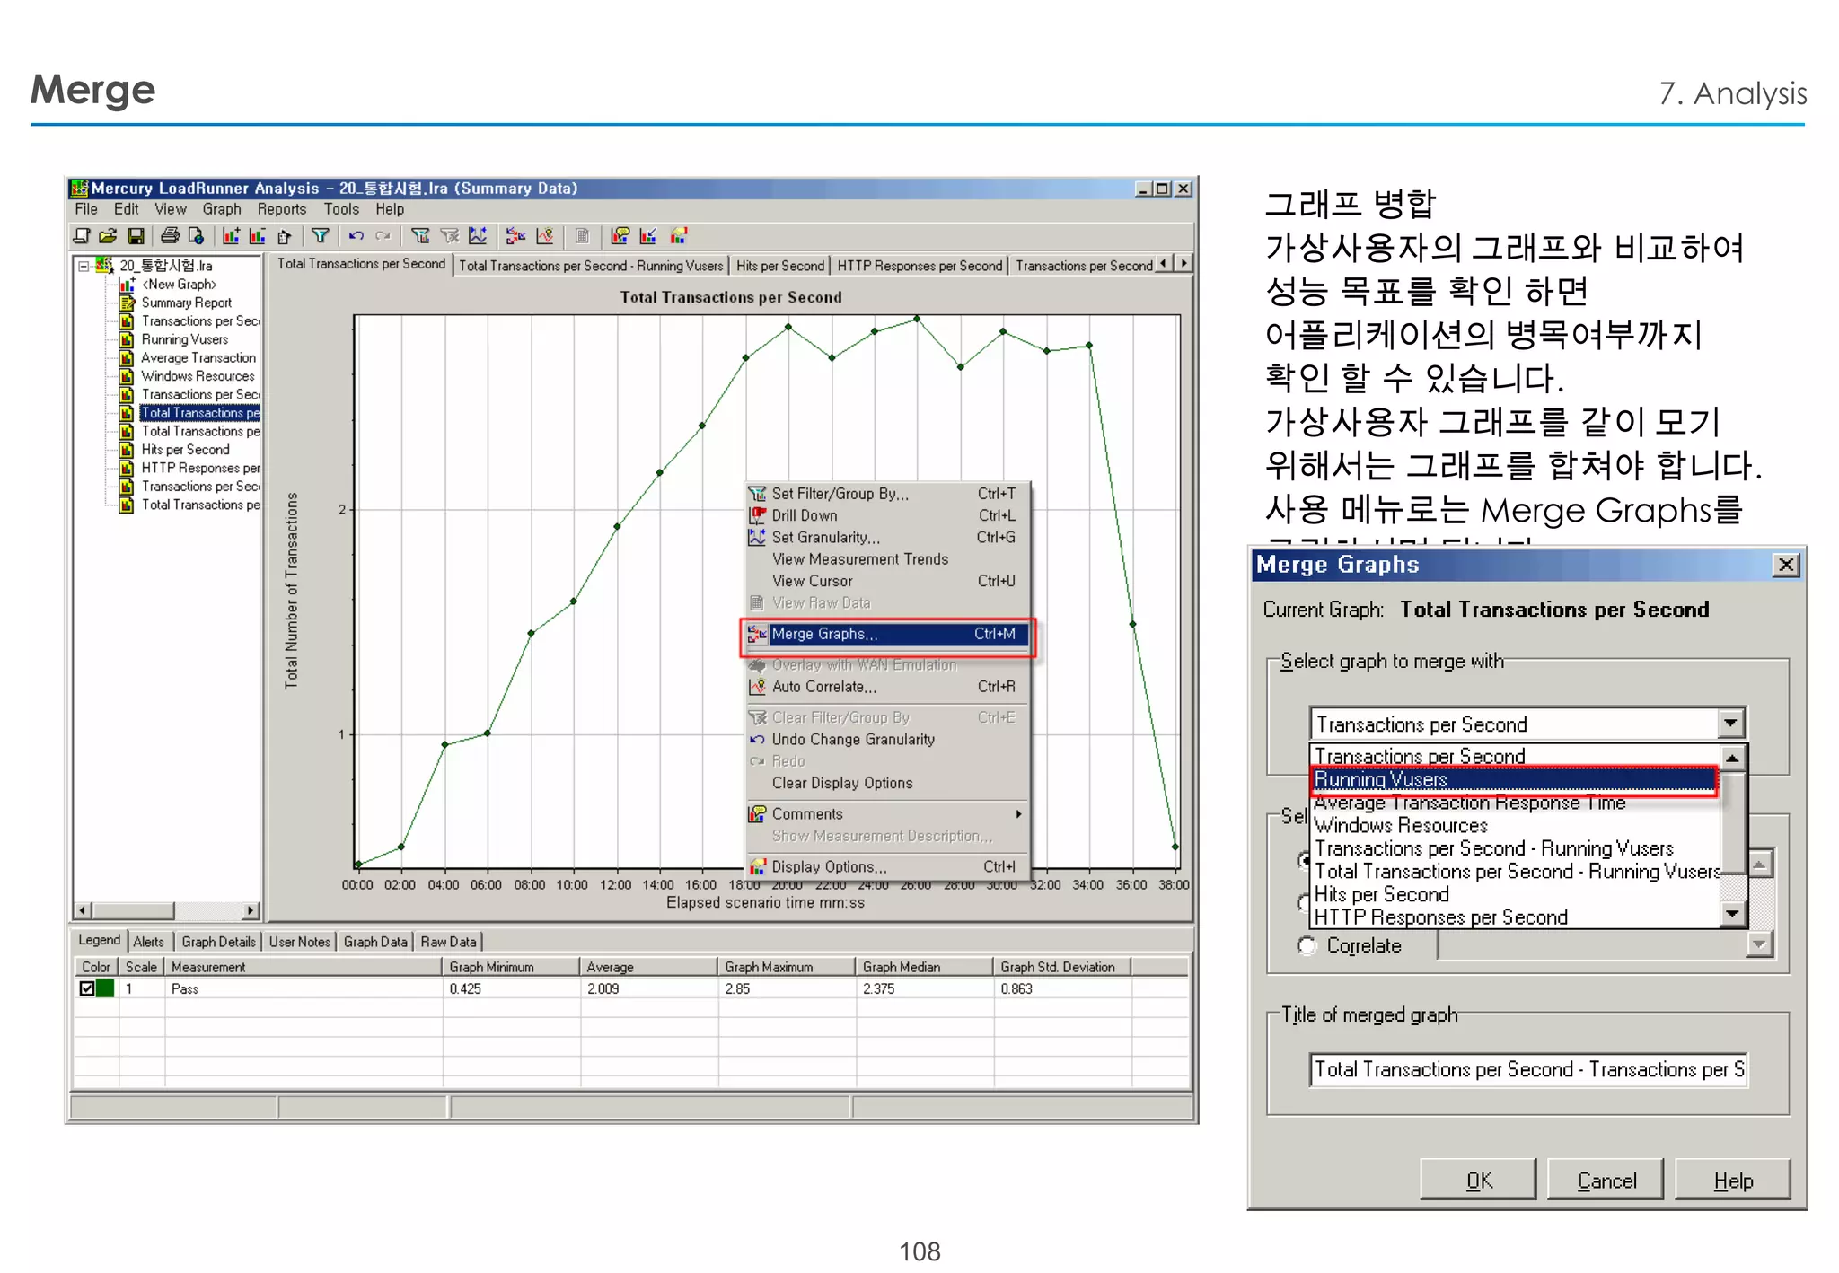Click the graph tabs scroll-left arrow
The image size is (1839, 1273).
point(1164,264)
